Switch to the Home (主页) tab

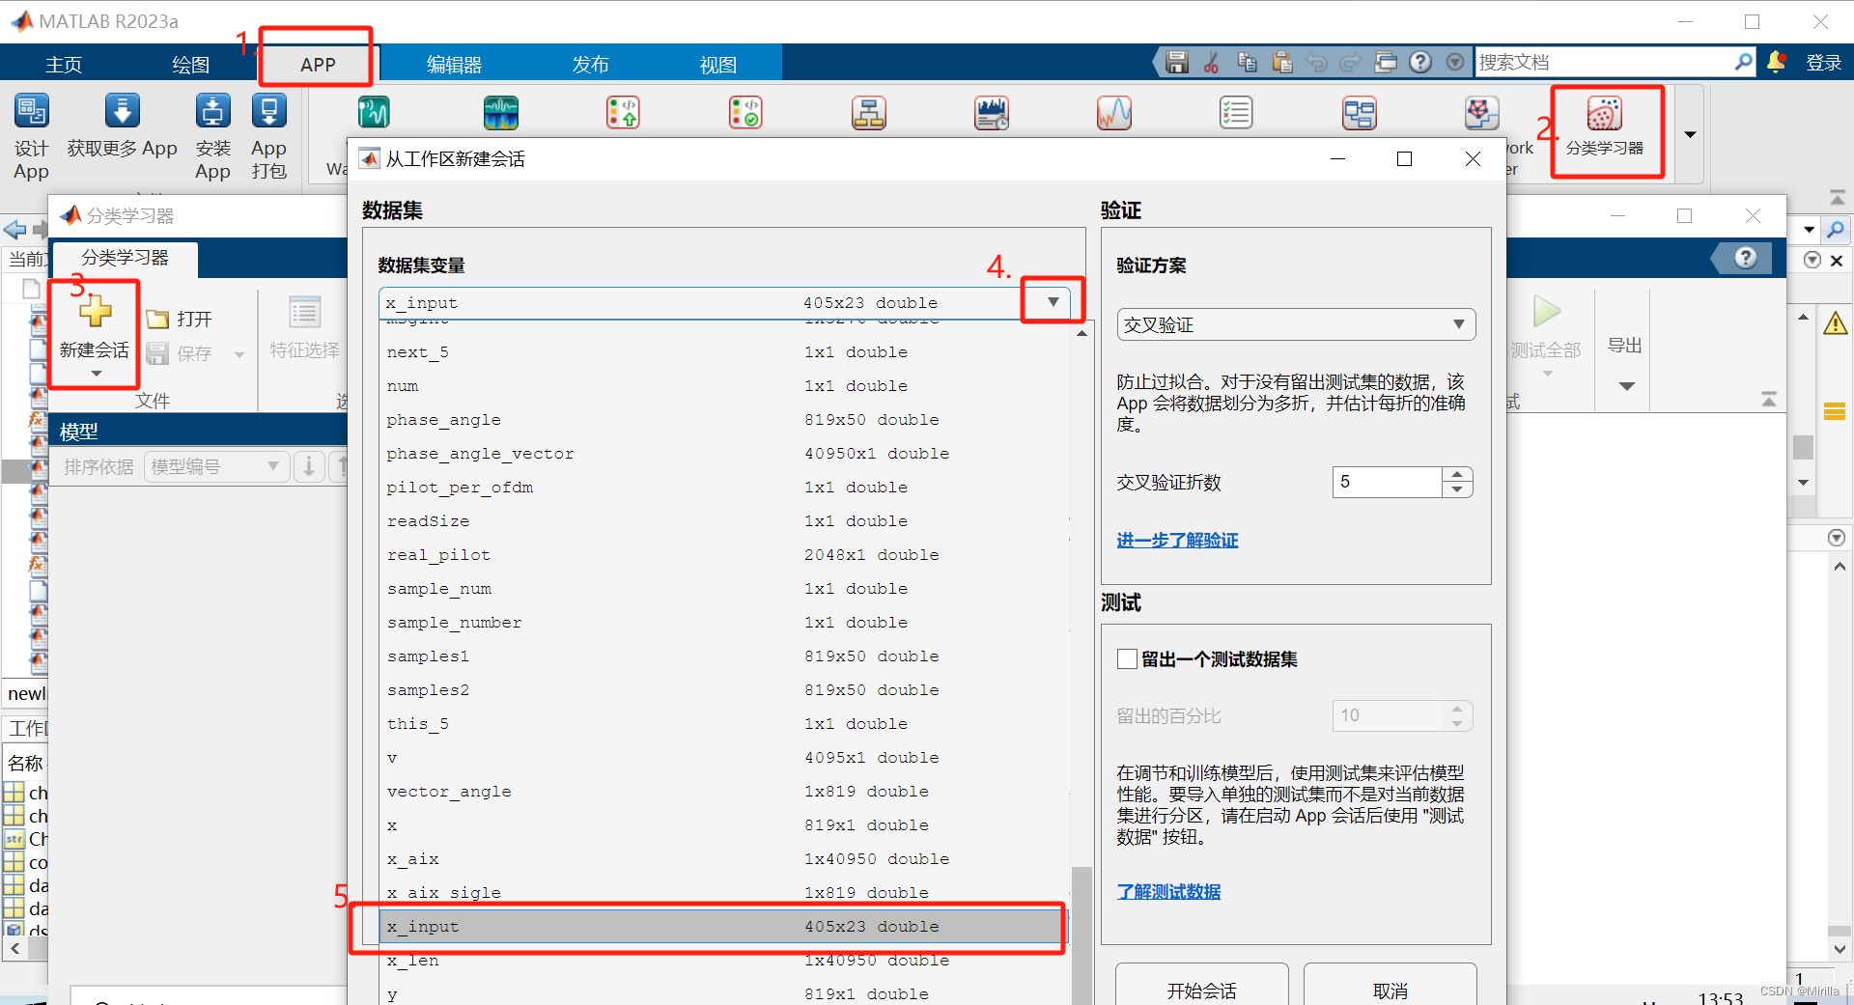point(64,65)
